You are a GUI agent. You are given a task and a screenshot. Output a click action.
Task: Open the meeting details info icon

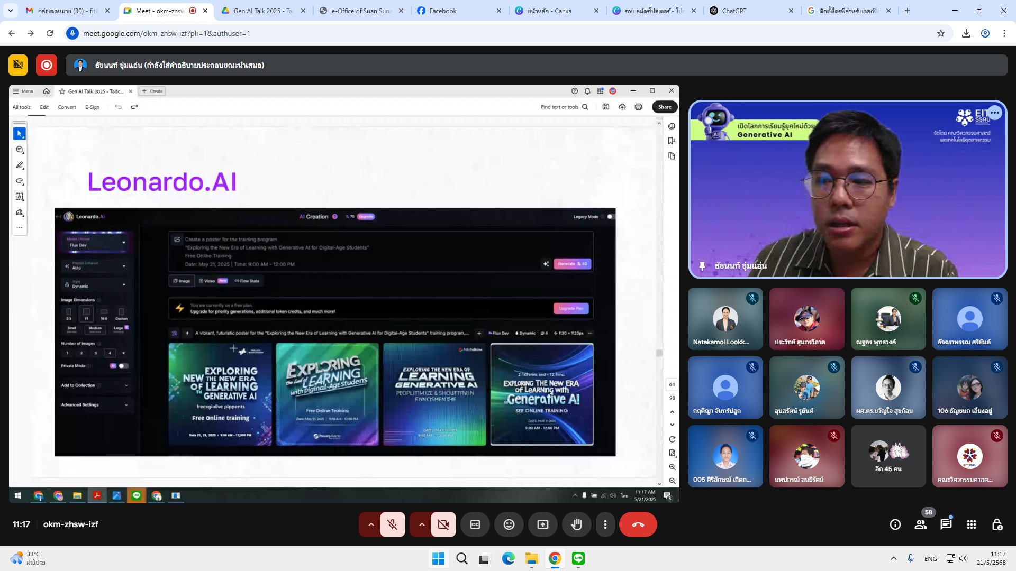[895, 524]
